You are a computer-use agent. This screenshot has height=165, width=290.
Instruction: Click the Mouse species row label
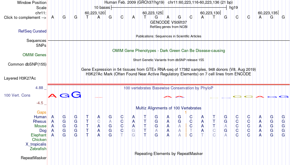[x=40, y=126]
